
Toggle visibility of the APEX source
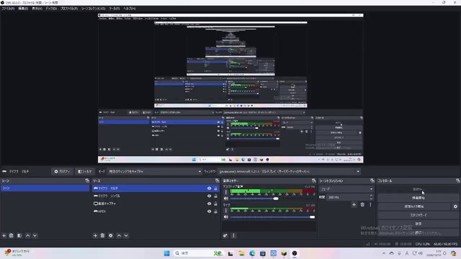click(210, 211)
